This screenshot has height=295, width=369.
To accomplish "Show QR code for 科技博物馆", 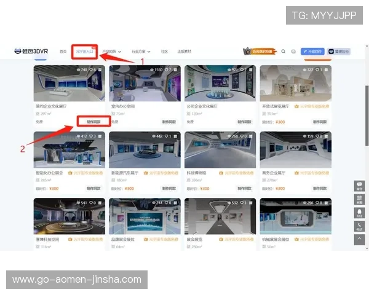I will pyautogui.click(x=251, y=136).
